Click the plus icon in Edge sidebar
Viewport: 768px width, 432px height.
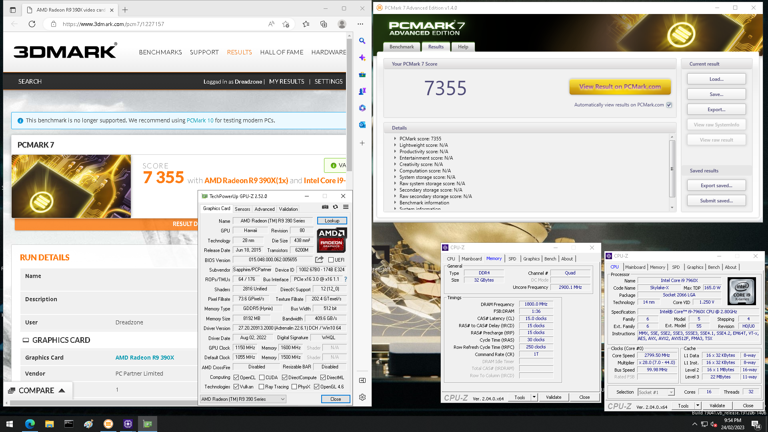362,143
